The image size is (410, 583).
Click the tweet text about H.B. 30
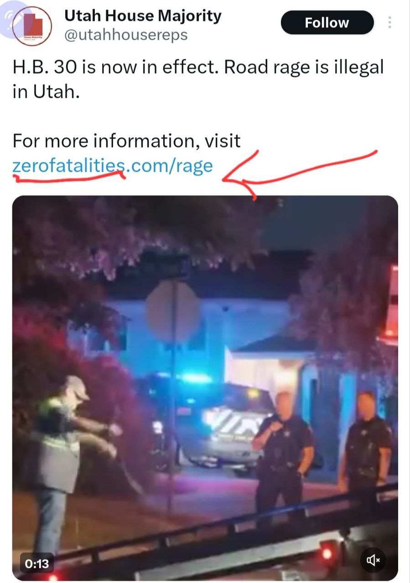click(x=198, y=79)
